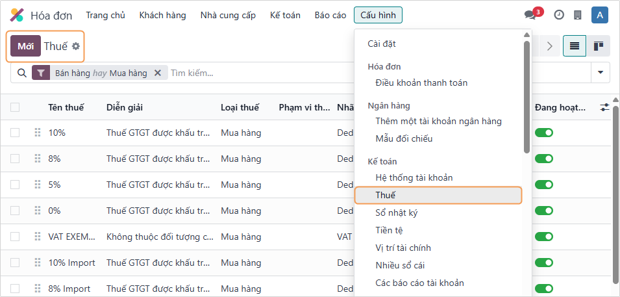This screenshot has height=297, width=620.
Task: Open the user avatar menu
Action: point(600,15)
